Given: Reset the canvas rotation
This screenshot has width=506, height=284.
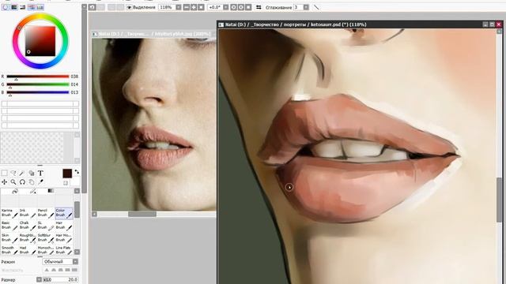Looking at the screenshot, I should tap(248, 7).
